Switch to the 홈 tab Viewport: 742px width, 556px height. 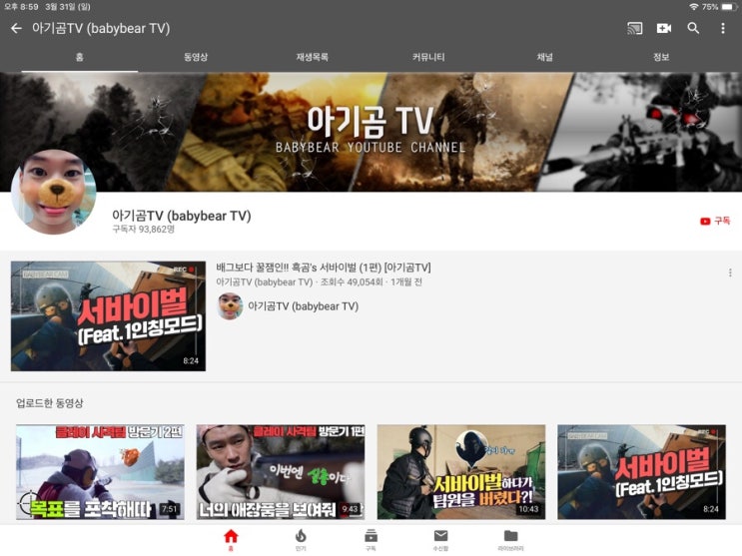pyautogui.click(x=80, y=57)
